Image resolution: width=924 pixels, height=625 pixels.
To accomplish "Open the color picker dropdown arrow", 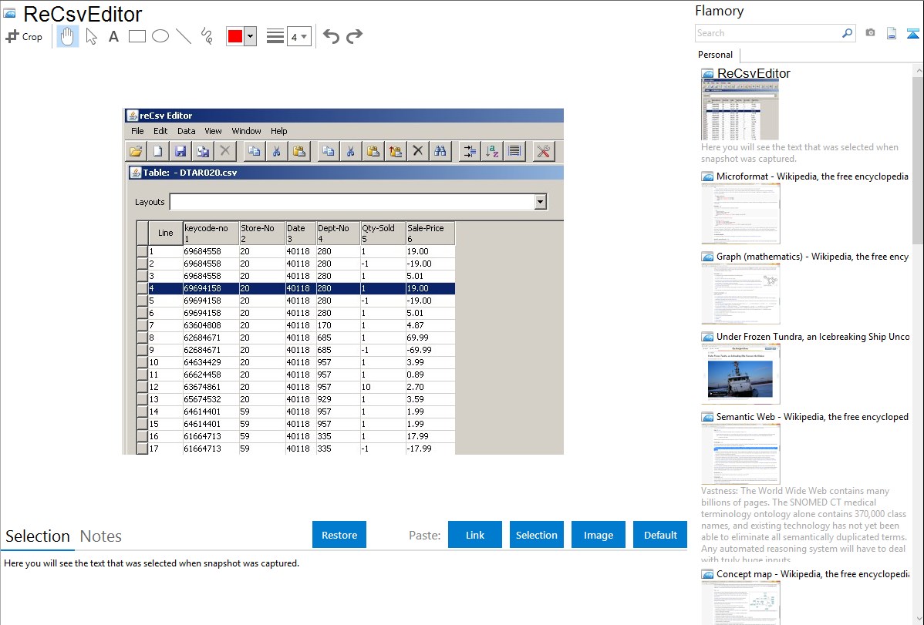I will pyautogui.click(x=250, y=36).
